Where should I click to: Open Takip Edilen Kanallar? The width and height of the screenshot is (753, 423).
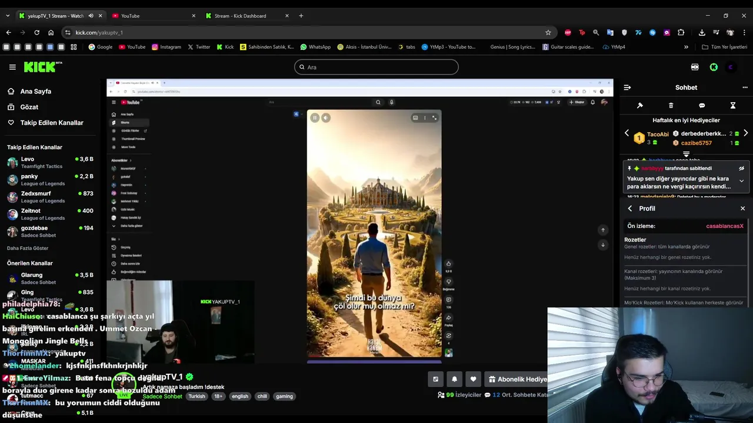[x=46, y=123]
